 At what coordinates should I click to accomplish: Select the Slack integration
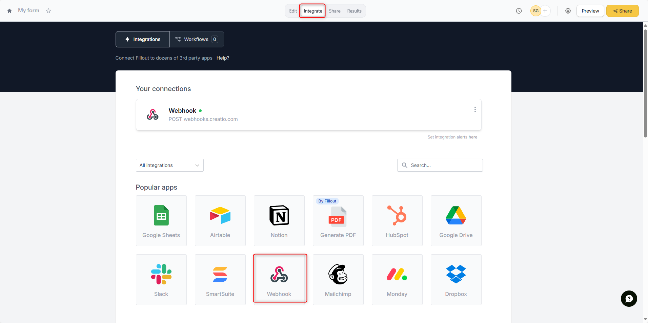tap(161, 280)
